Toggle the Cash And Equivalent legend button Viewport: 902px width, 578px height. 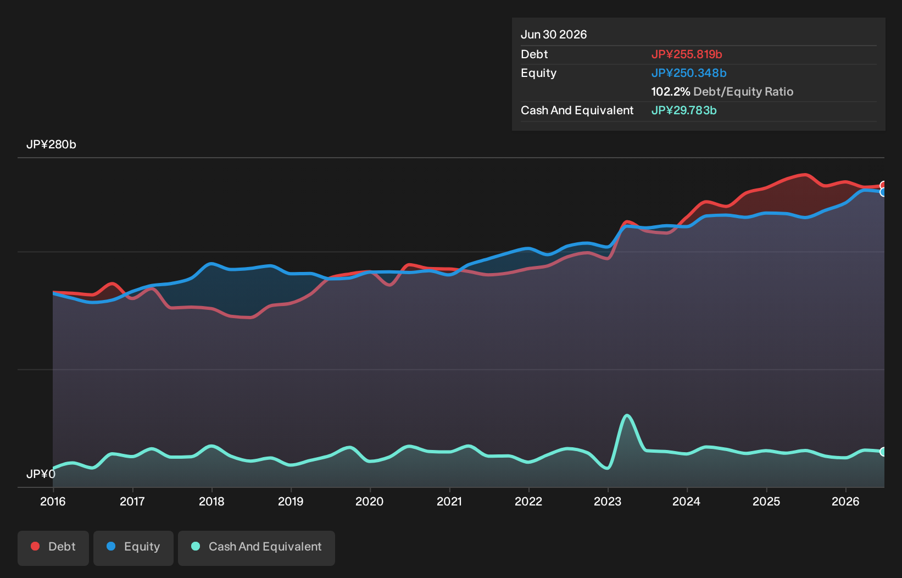pos(257,548)
